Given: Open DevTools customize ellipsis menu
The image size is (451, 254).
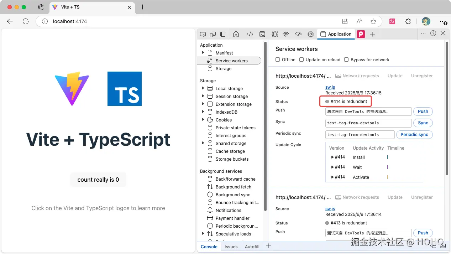Looking at the screenshot, I should 423,33.
